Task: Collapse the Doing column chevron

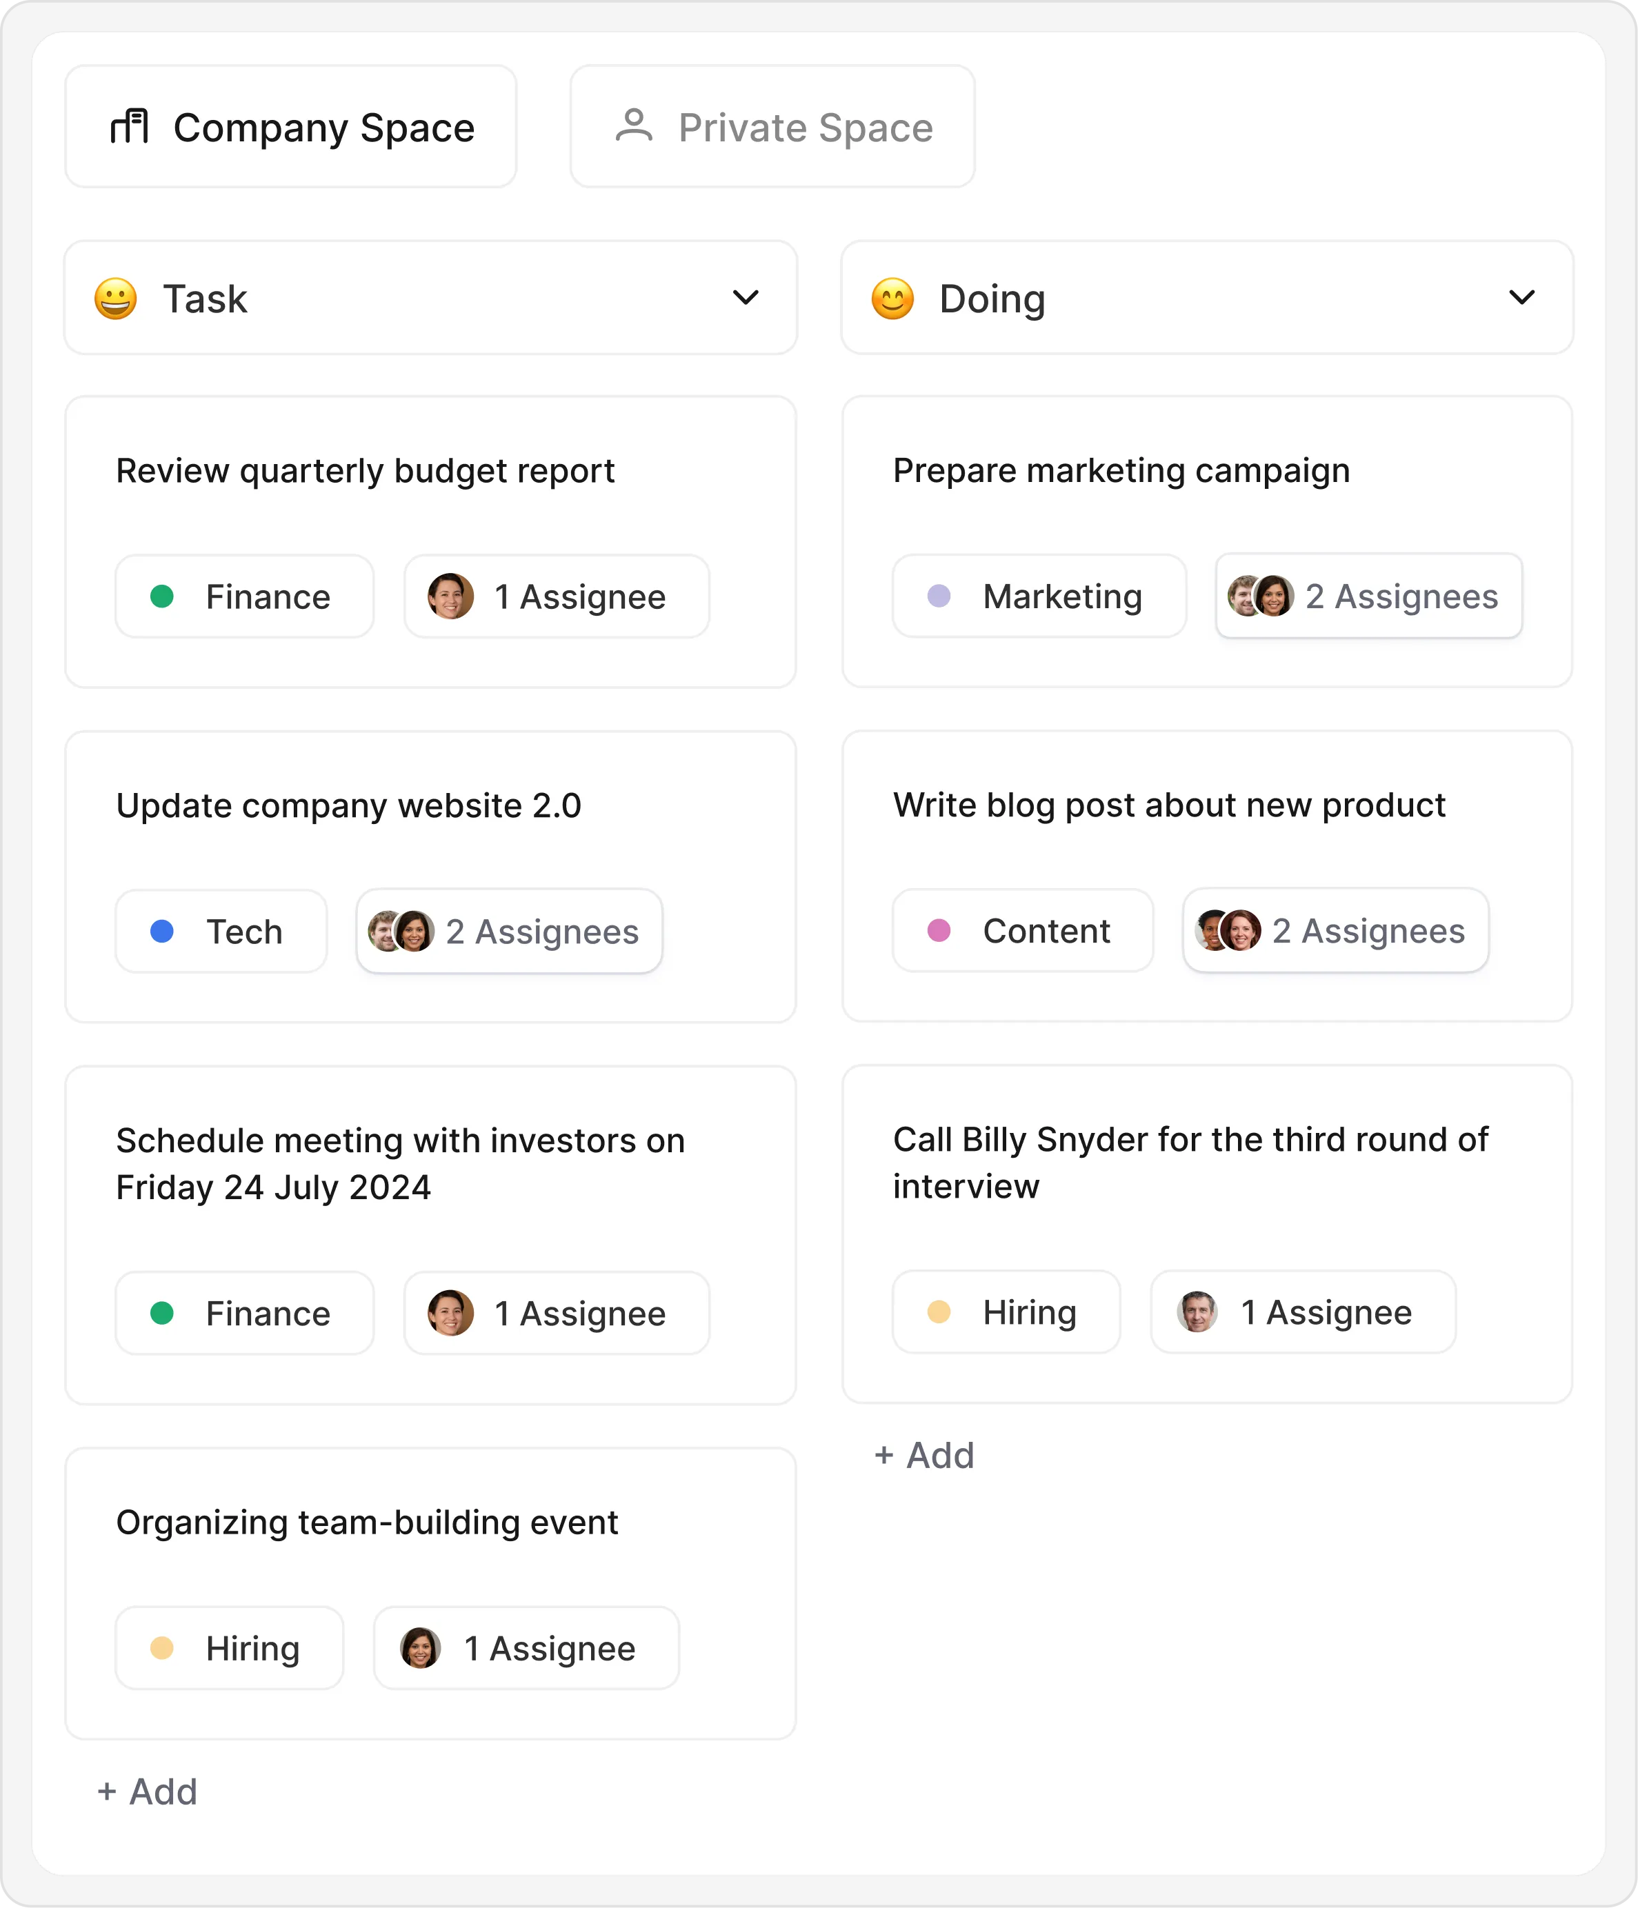Action: [x=1522, y=297]
